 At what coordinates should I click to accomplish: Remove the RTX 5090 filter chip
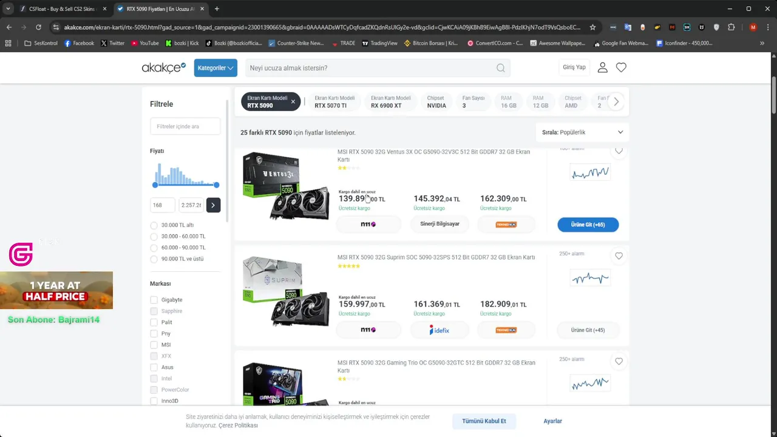(293, 101)
